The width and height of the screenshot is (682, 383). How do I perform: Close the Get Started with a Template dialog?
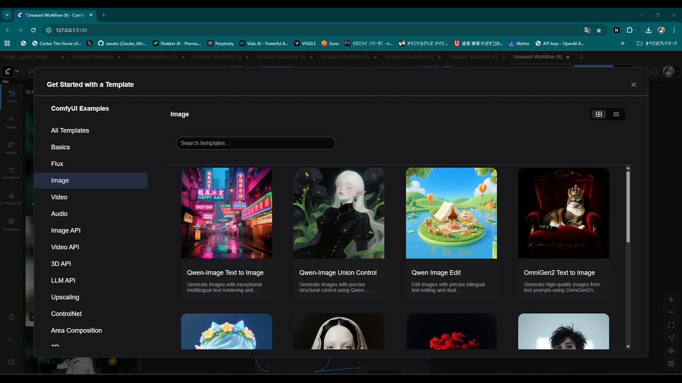coord(634,85)
